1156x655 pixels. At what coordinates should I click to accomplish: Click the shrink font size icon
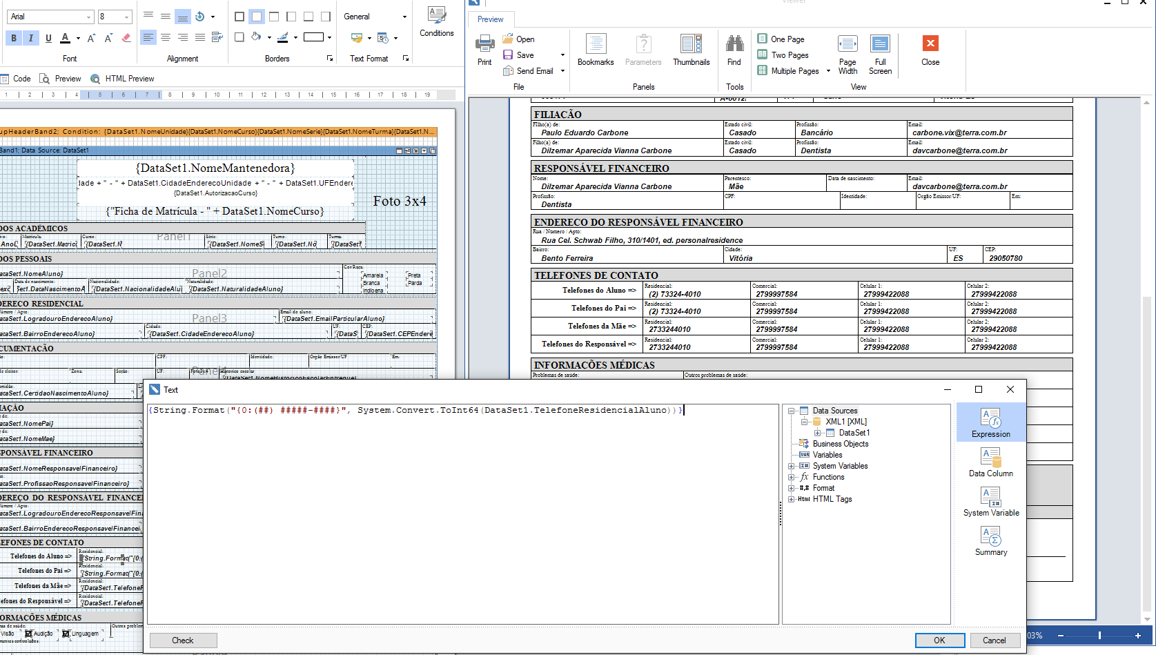[108, 38]
